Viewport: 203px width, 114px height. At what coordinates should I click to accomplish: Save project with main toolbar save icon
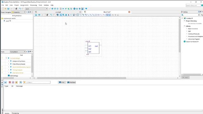[x=8, y=9]
